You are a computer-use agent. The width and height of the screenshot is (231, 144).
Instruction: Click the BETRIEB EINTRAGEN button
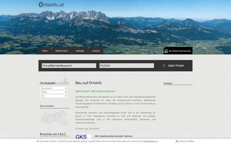[x=178, y=51]
